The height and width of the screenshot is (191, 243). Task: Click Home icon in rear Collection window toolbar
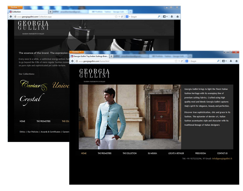tap(178, 17)
